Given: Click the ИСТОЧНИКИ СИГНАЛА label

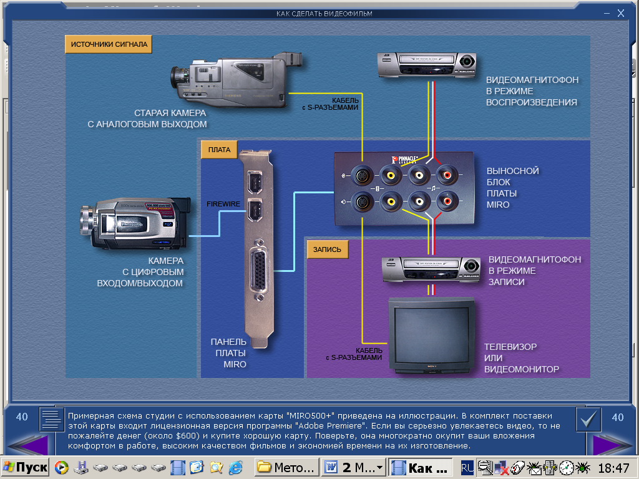Looking at the screenshot, I should (x=109, y=44).
